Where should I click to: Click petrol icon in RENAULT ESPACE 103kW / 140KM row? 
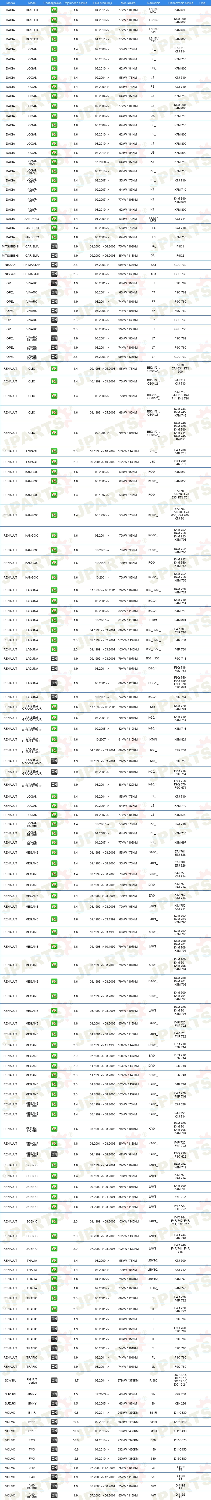(x=54, y=451)
